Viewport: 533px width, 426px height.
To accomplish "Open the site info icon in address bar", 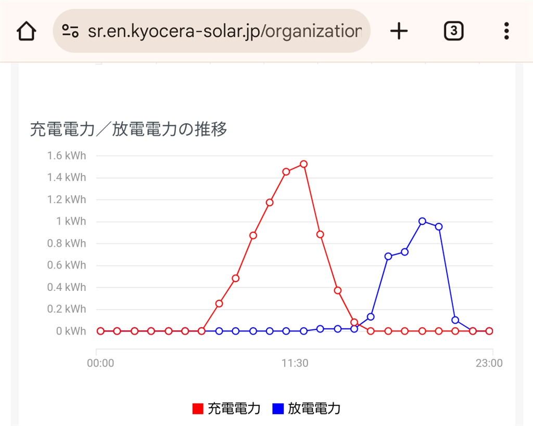I will click(x=70, y=31).
